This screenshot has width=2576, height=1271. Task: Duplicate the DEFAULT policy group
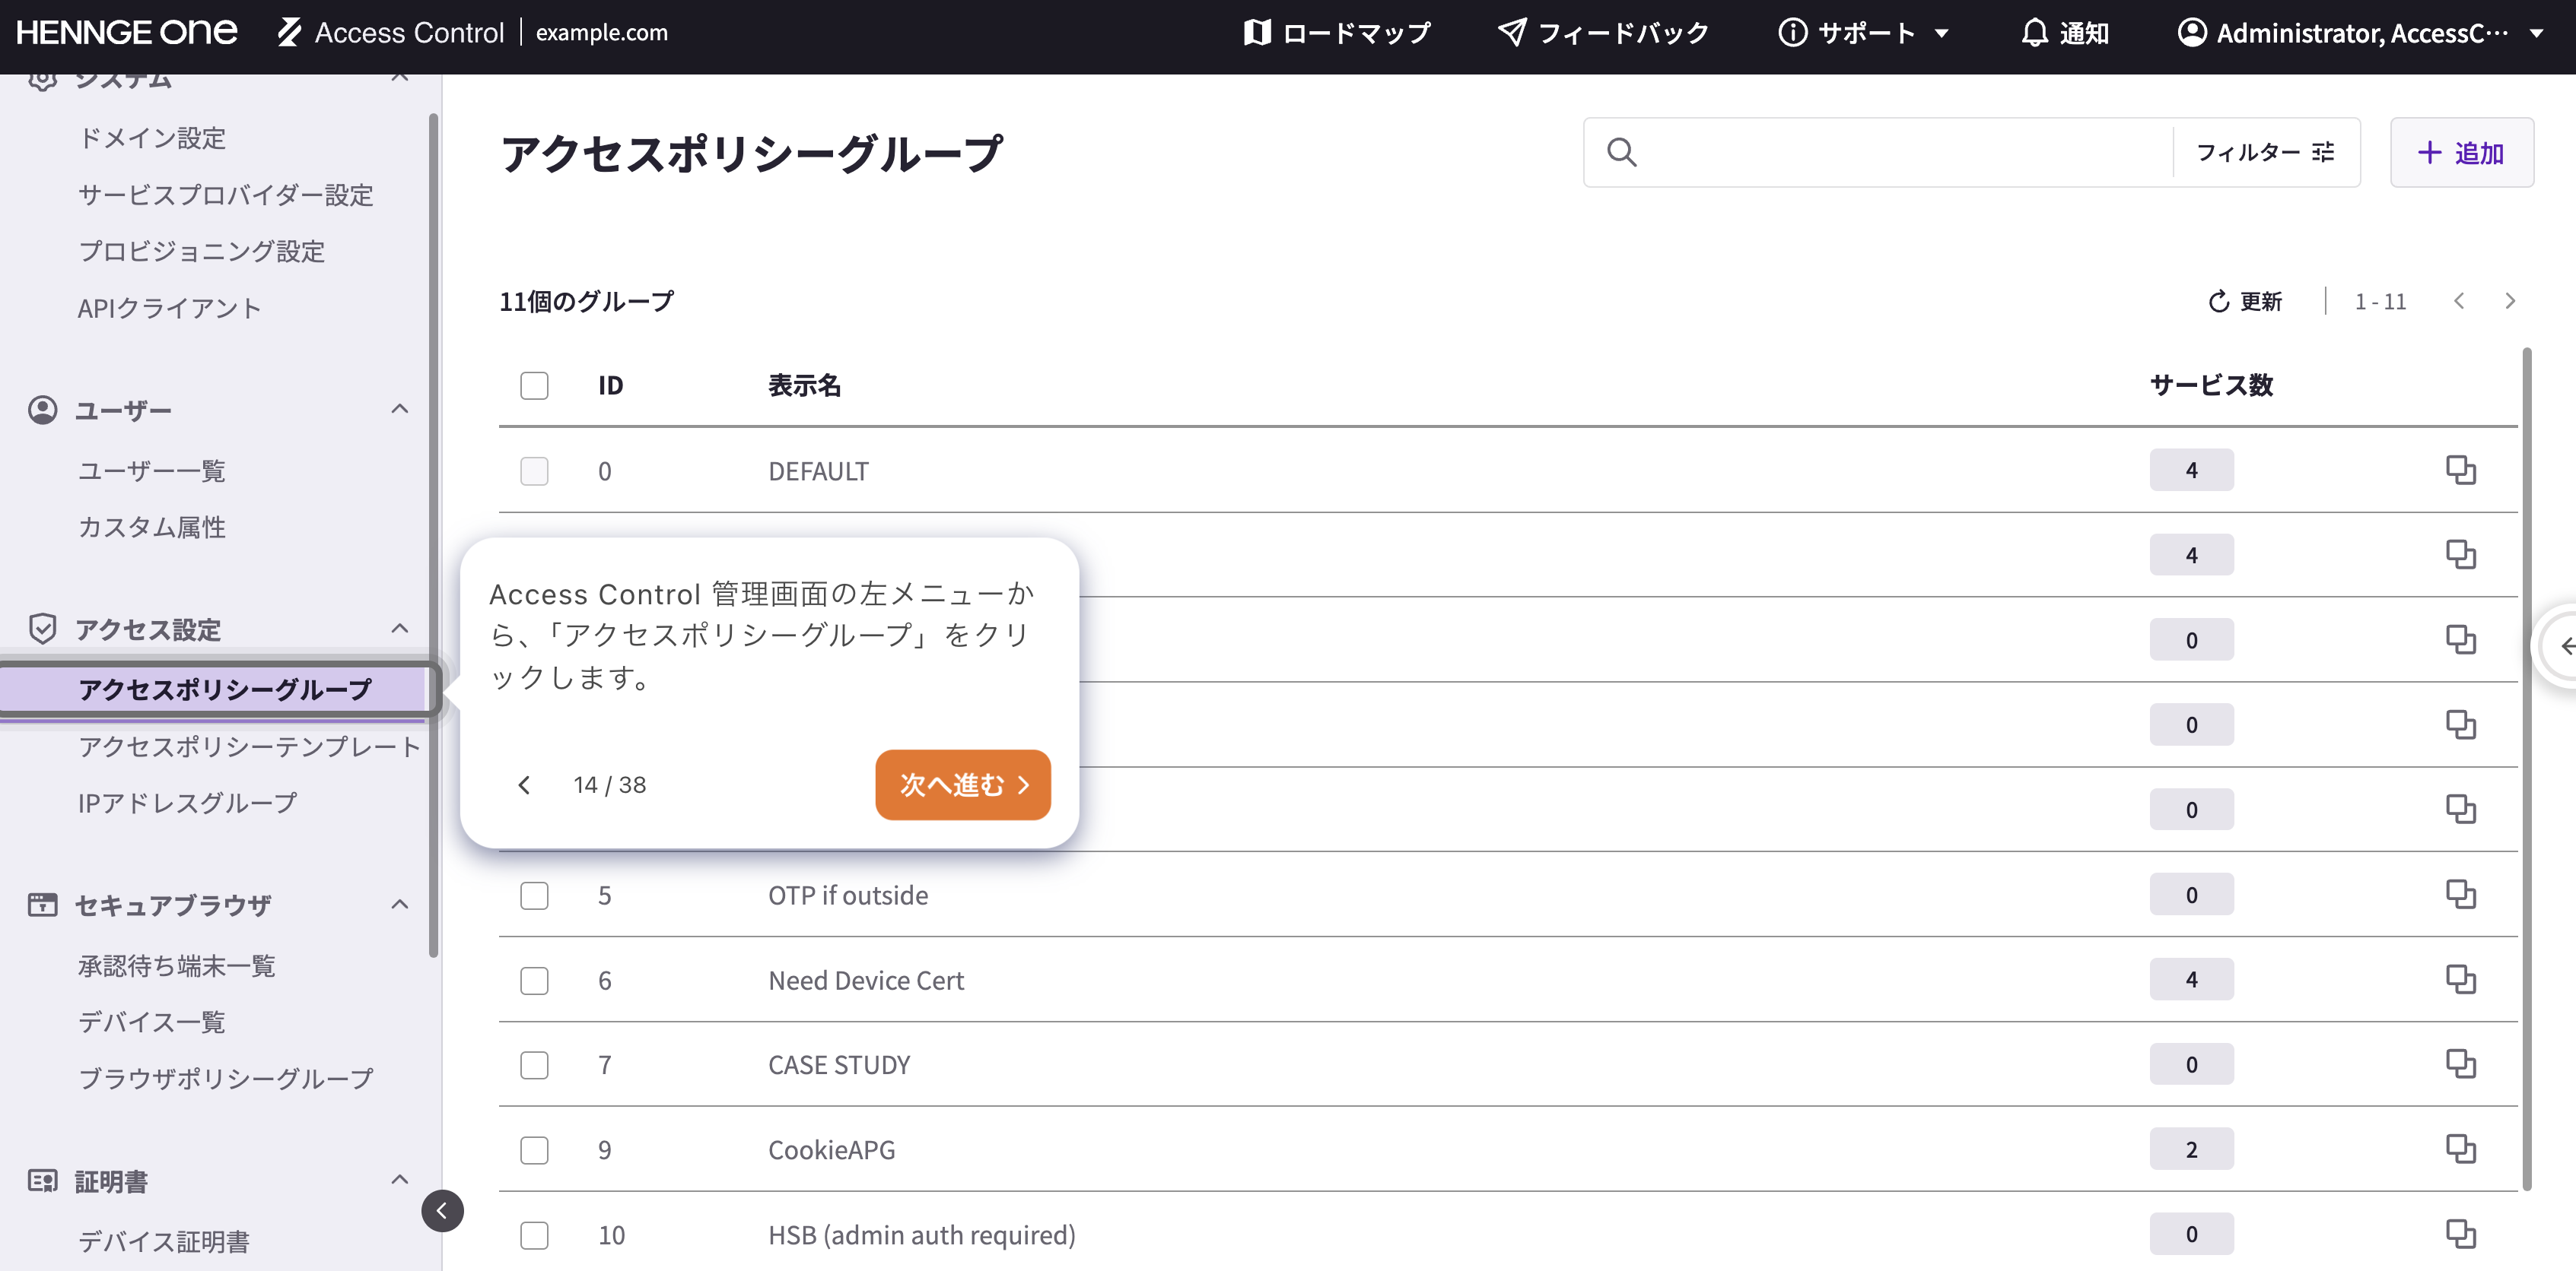click(2462, 470)
